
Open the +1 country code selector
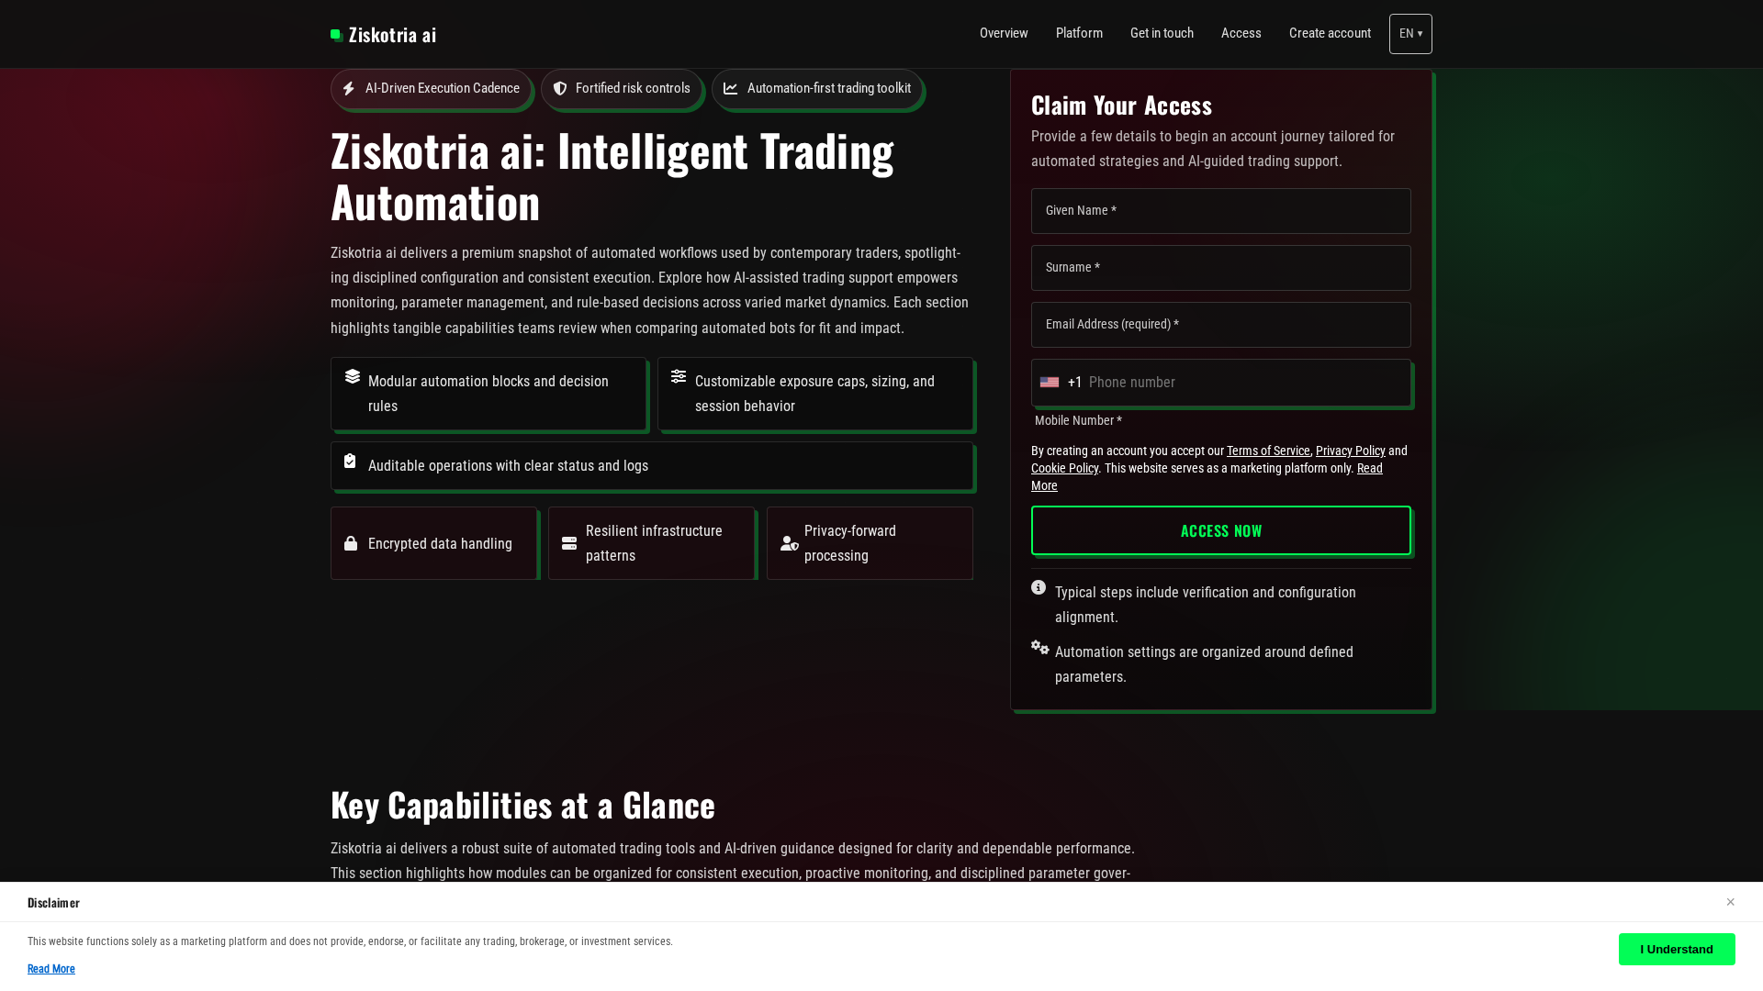[1061, 383]
